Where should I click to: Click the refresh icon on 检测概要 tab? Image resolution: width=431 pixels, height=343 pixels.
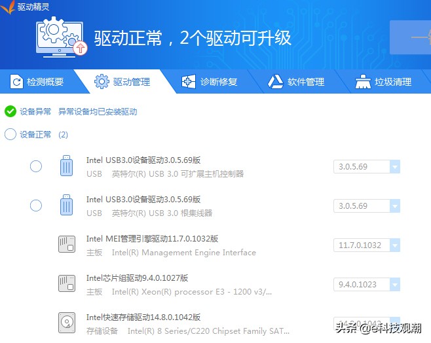[x=16, y=82]
